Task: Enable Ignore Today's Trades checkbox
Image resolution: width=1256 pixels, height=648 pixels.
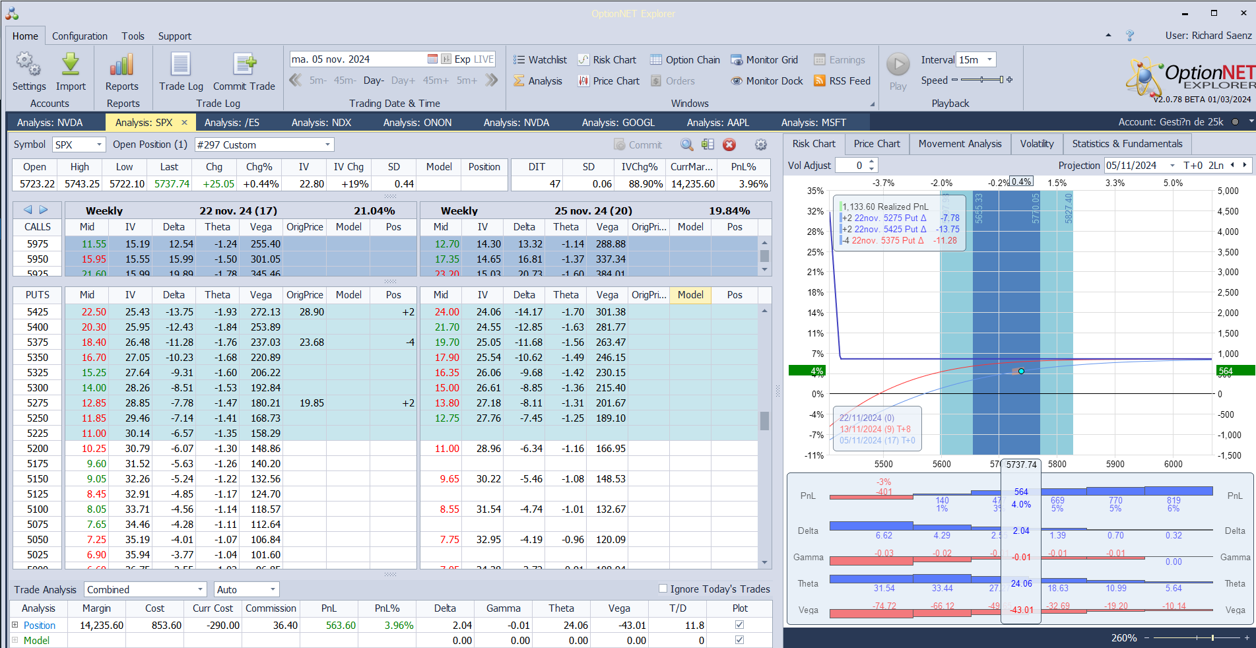Action: point(663,589)
